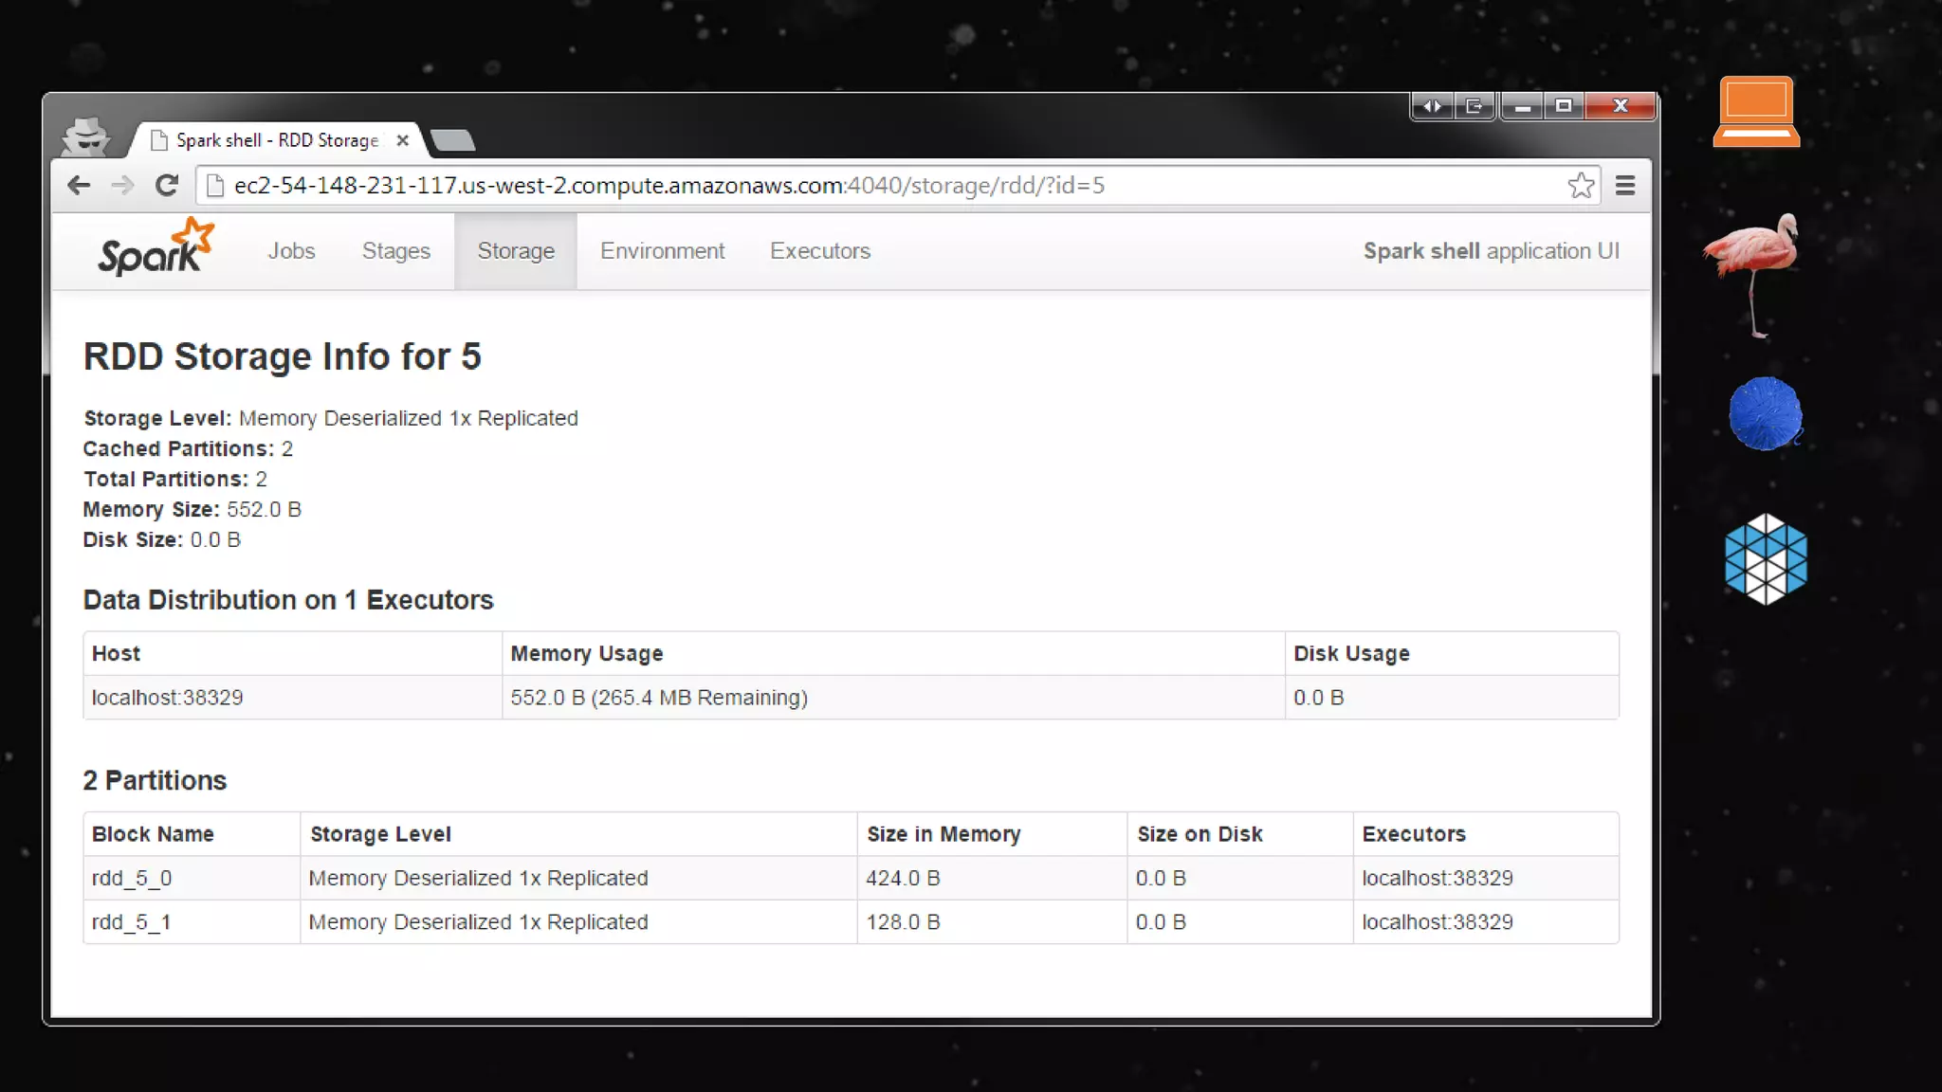
Task: Bookmark page using star icon
Action: tap(1580, 186)
